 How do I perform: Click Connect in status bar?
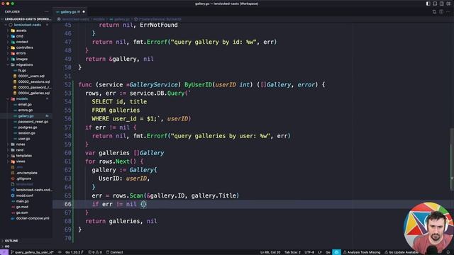coord(115,252)
